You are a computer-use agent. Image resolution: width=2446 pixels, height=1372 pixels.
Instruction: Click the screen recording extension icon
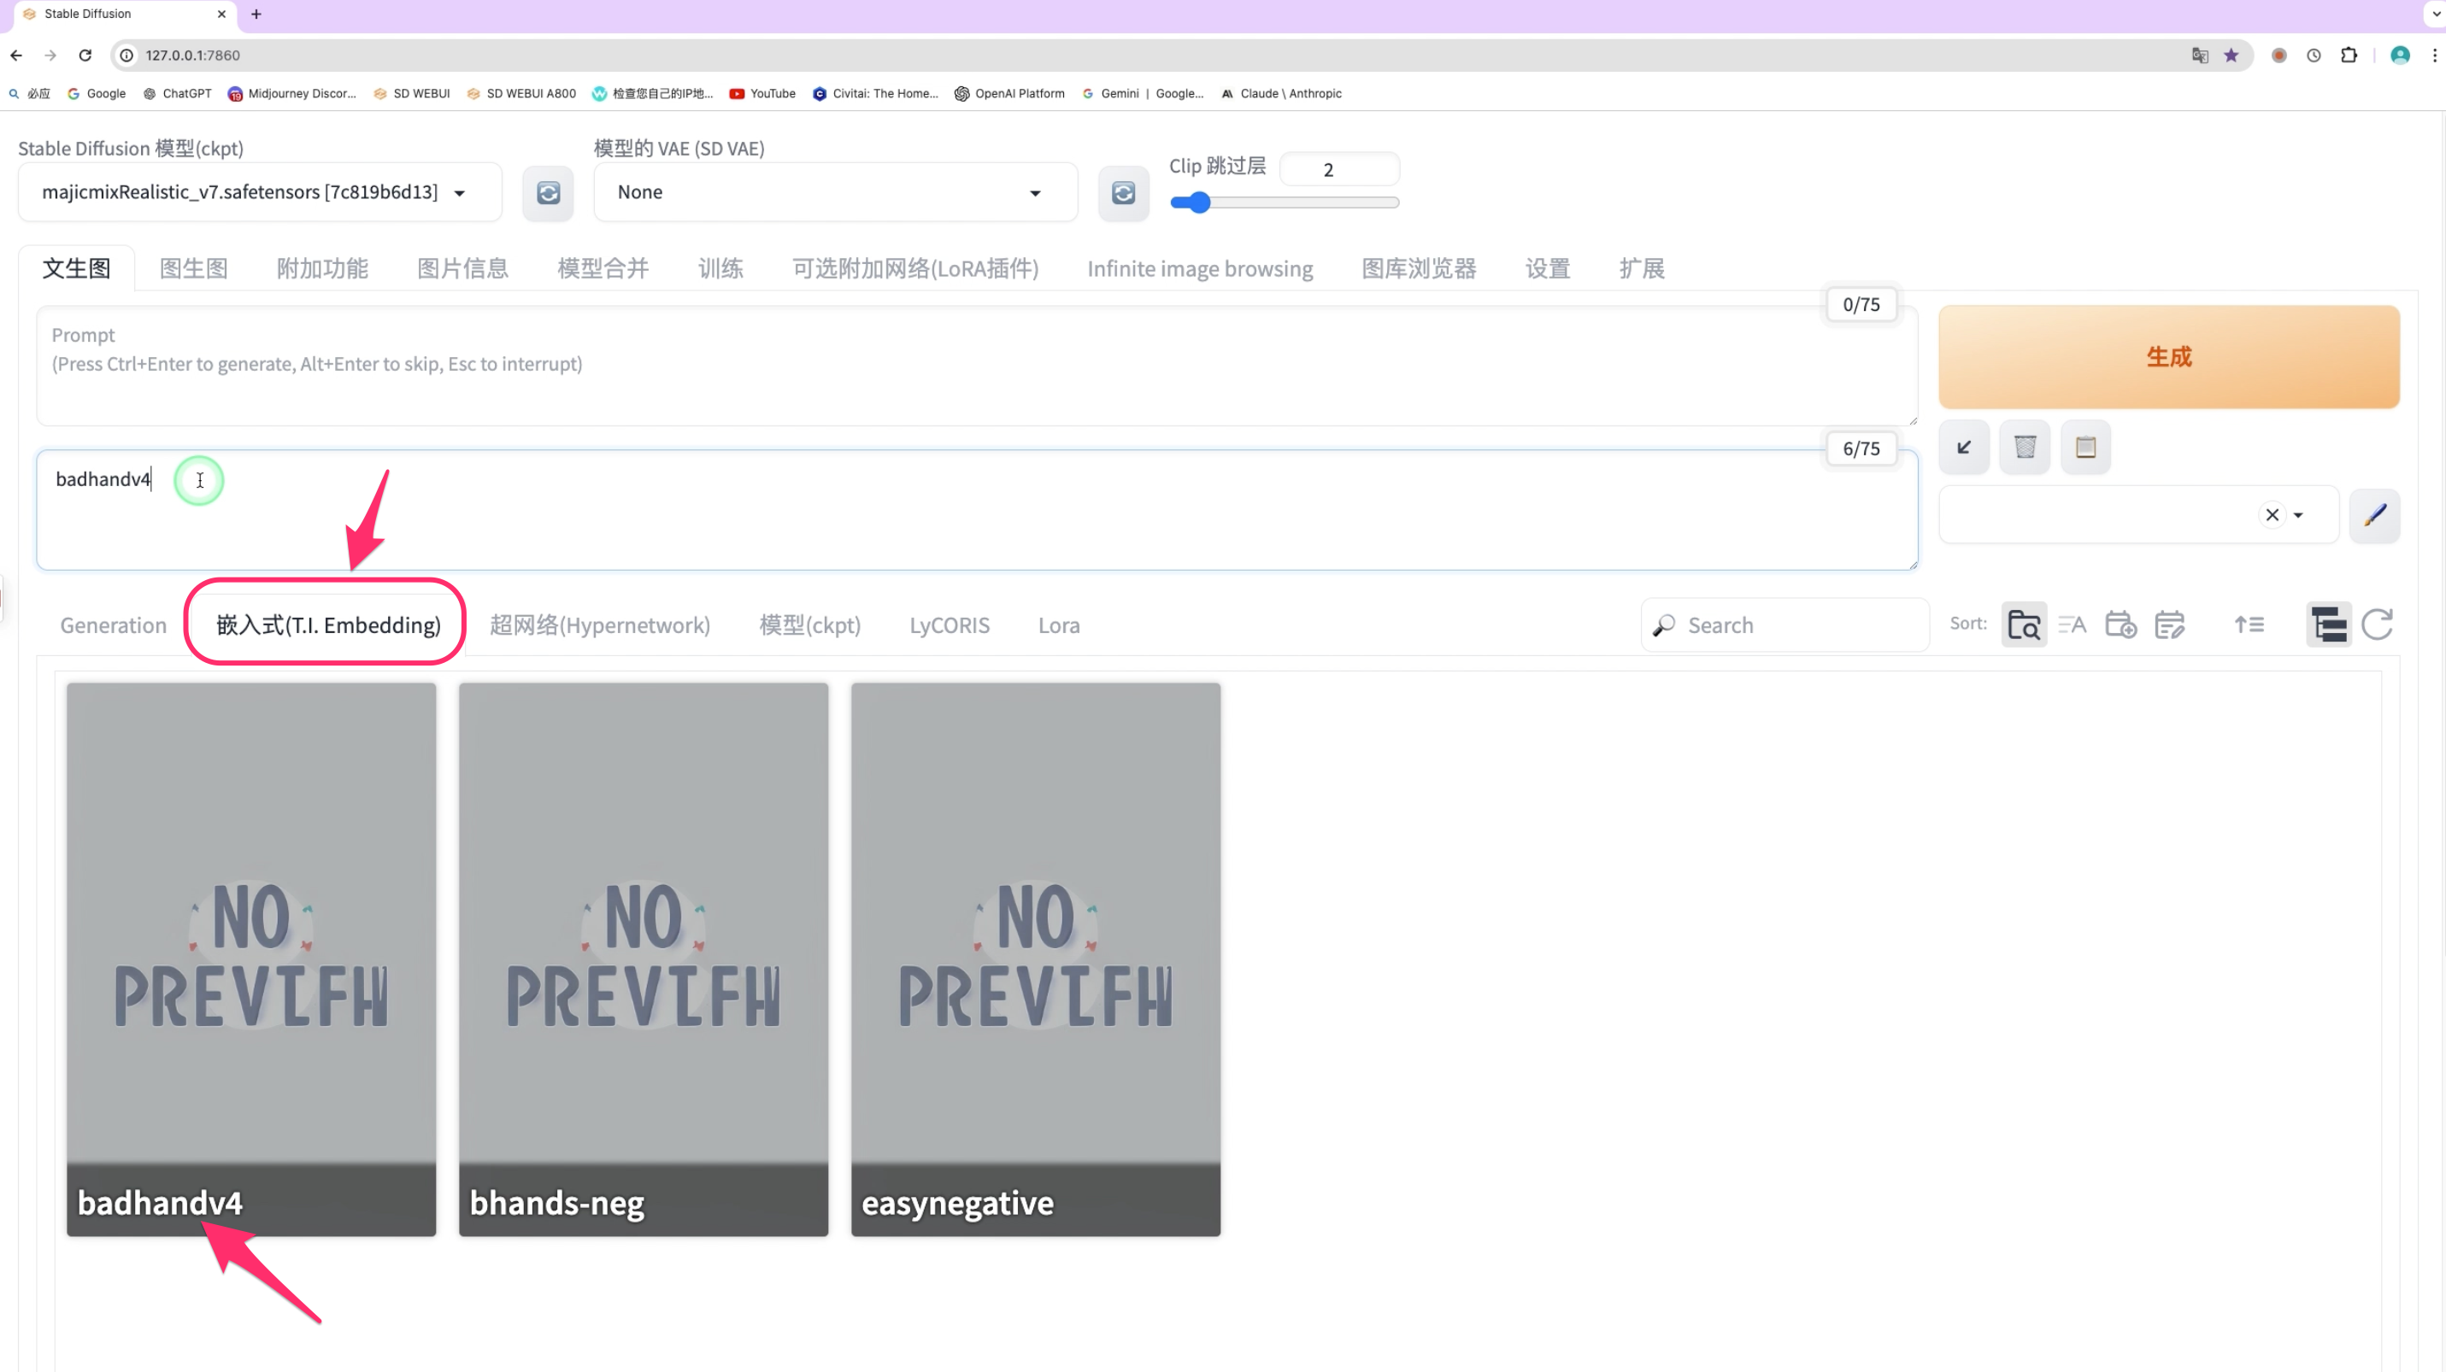tap(2278, 55)
